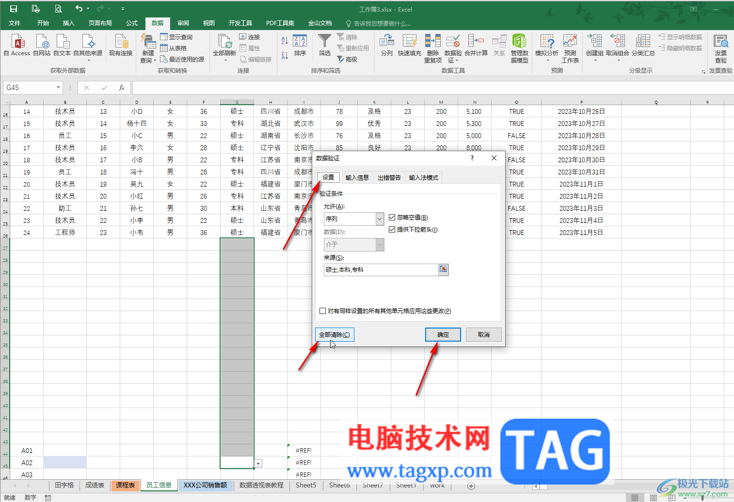Check 对有同样设置的所有其他单元格应用这些更改
This screenshot has width=734, height=502.
pos(322,311)
